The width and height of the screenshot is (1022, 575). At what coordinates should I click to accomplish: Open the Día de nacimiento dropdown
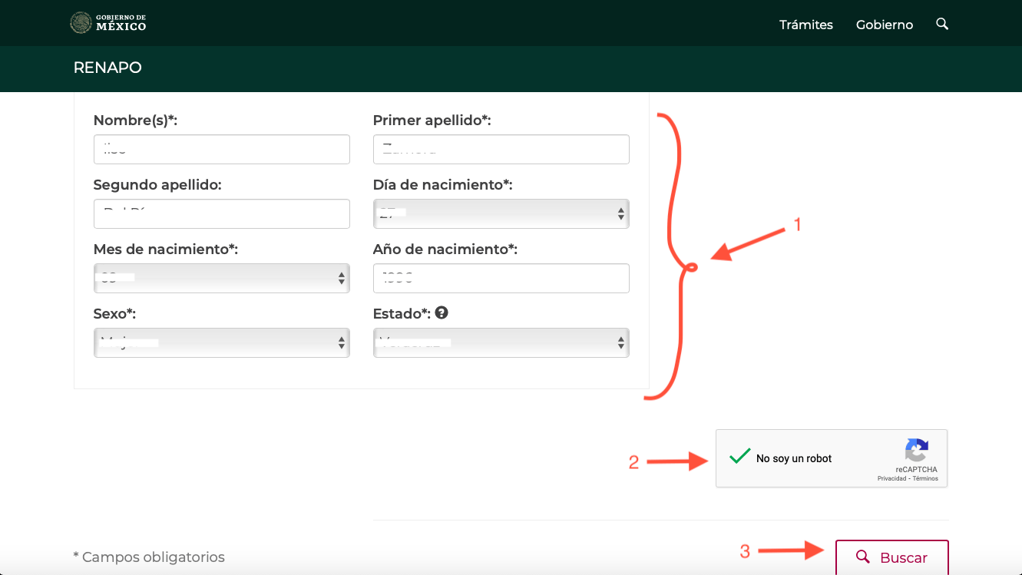[501, 214]
